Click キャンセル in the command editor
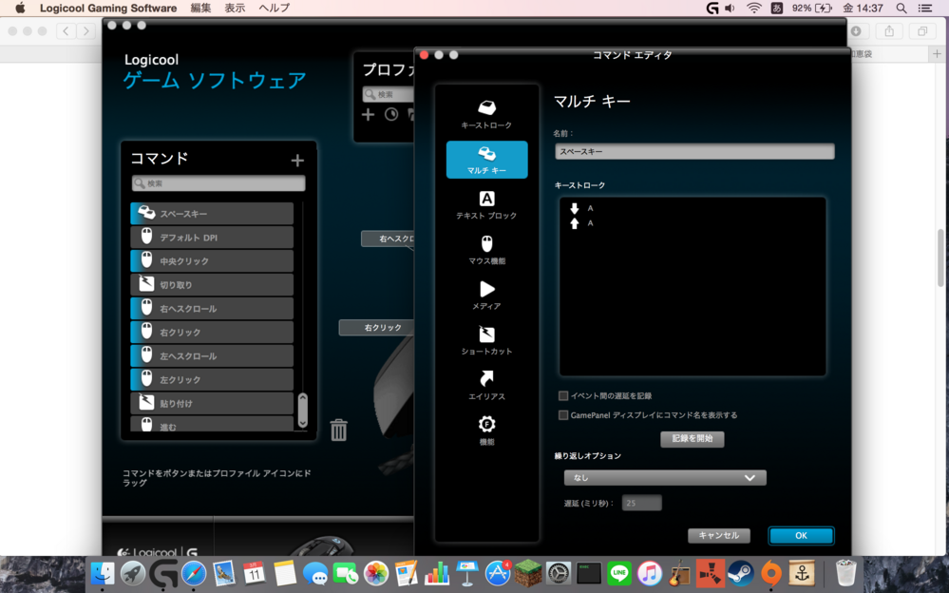The width and height of the screenshot is (949, 593). (x=719, y=535)
